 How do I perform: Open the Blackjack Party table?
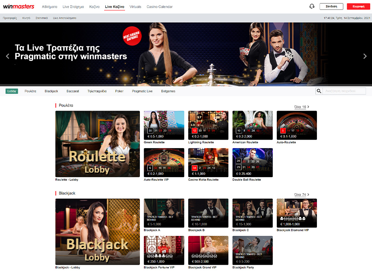(253, 250)
